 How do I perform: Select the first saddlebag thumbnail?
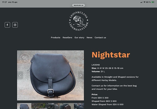click(x=24, y=106)
